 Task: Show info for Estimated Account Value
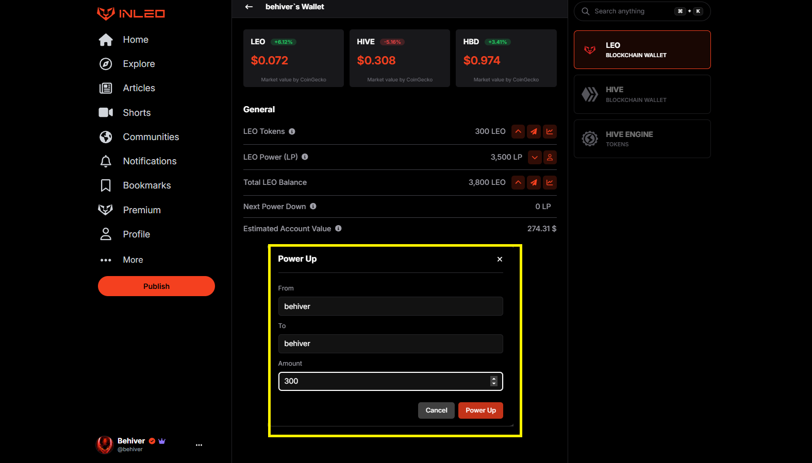click(338, 229)
